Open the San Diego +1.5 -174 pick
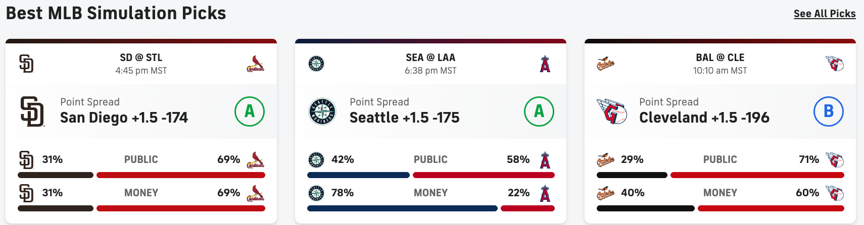The width and height of the screenshot is (864, 225). click(x=124, y=118)
